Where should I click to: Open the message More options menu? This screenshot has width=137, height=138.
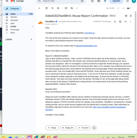131,22
